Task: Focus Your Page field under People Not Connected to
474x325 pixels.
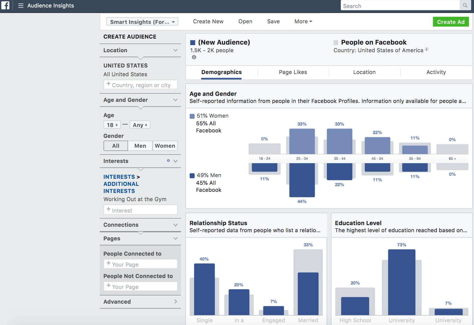Action: [141, 287]
